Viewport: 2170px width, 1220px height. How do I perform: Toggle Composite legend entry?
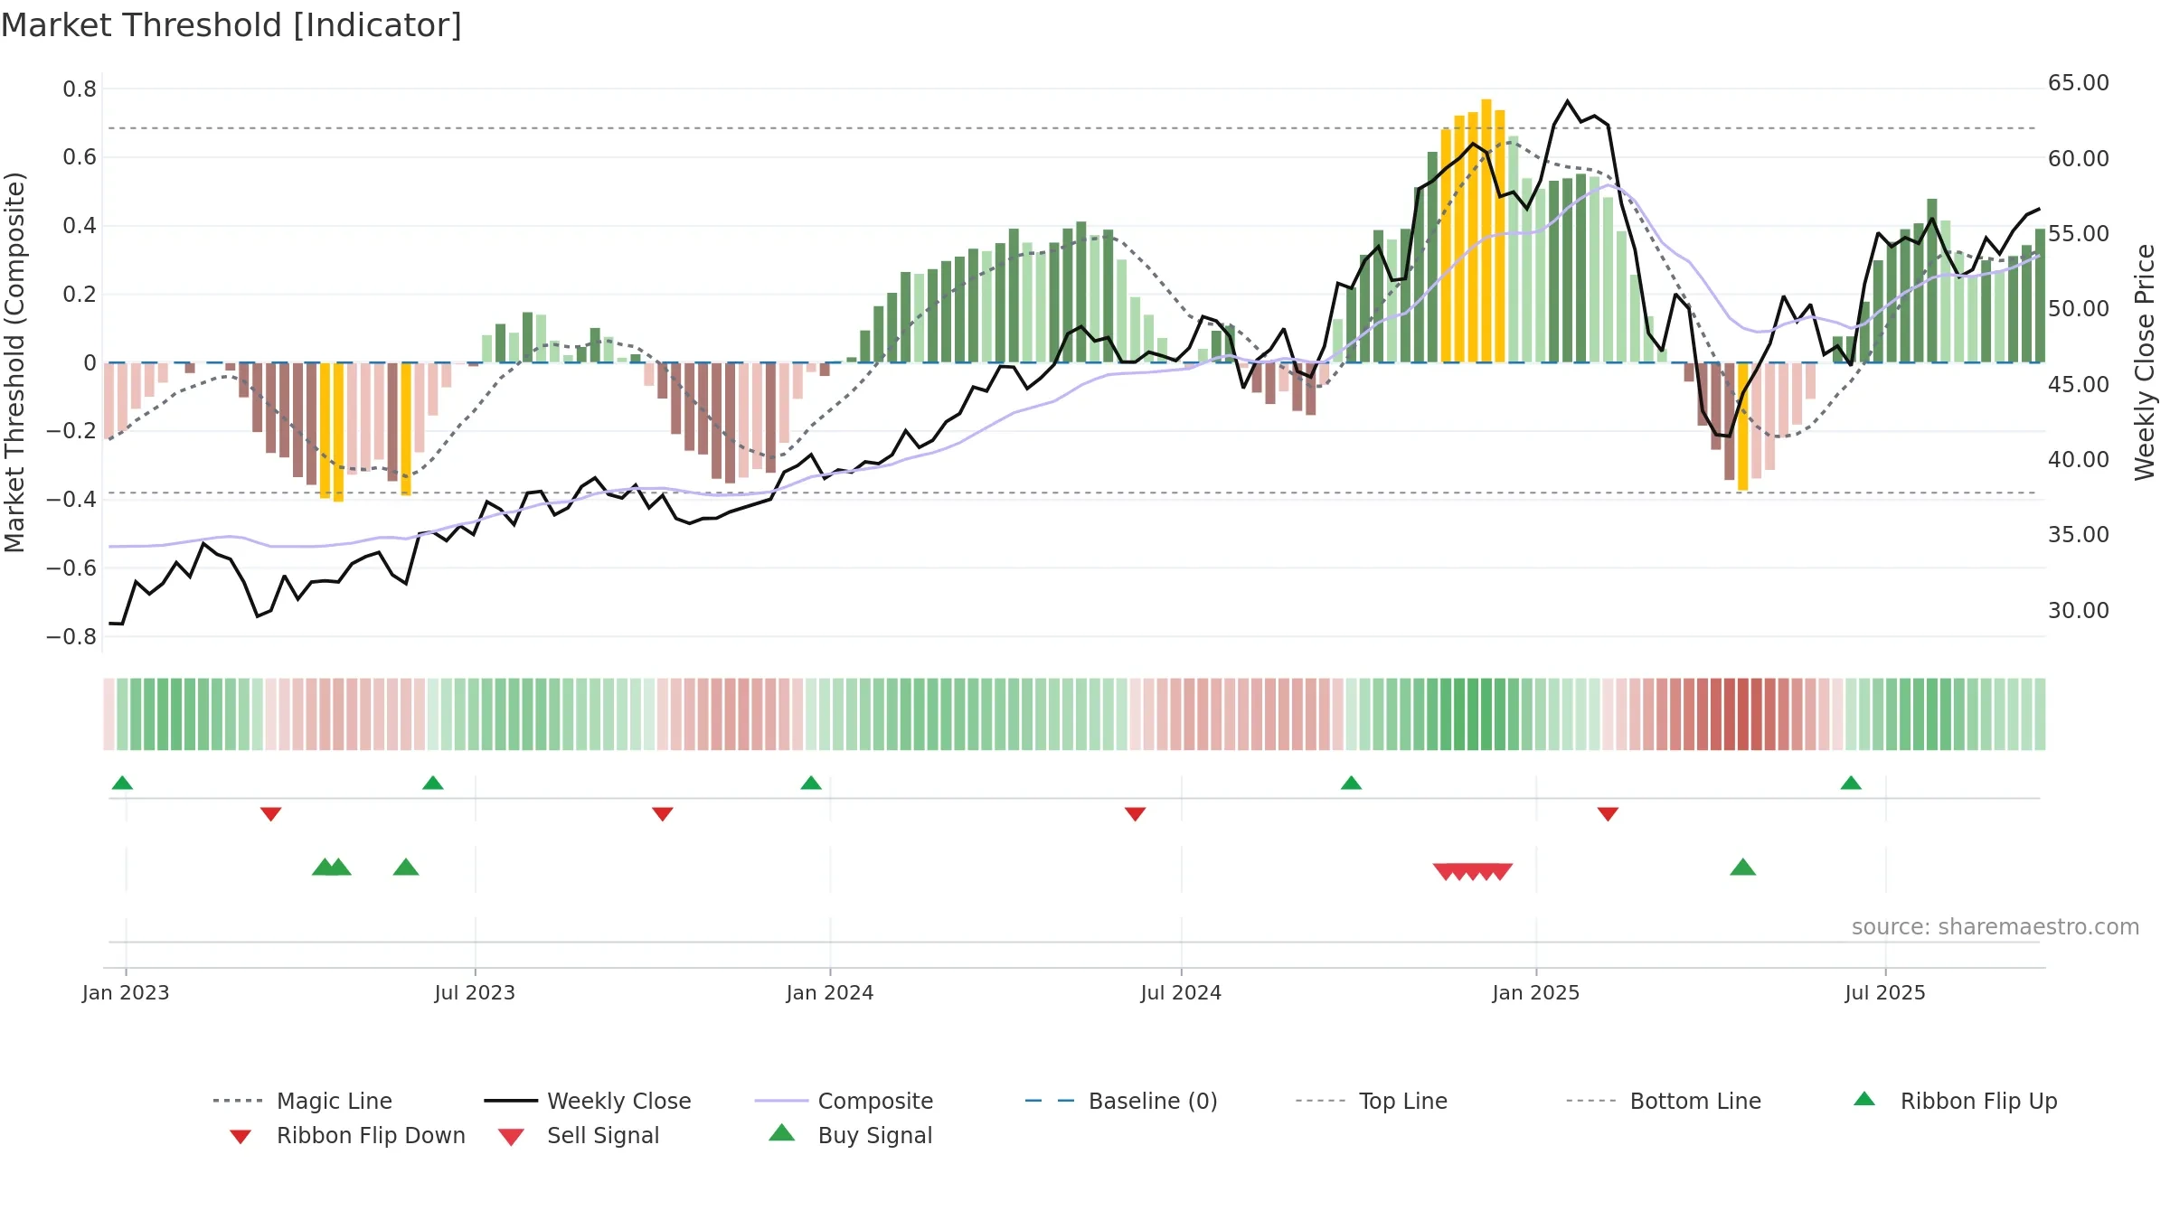[844, 1101]
